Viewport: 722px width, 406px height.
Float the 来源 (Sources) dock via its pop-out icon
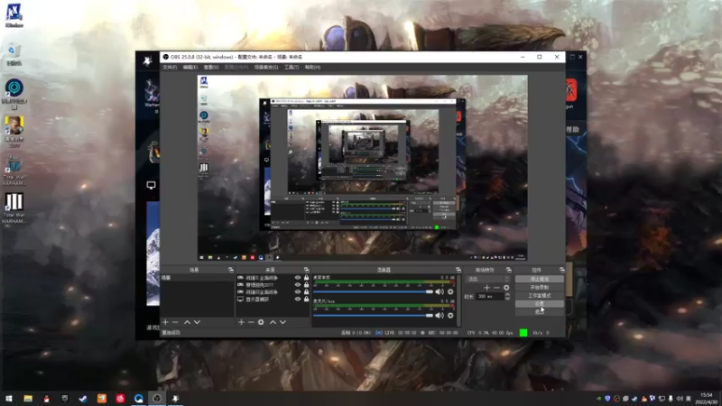pos(306,270)
